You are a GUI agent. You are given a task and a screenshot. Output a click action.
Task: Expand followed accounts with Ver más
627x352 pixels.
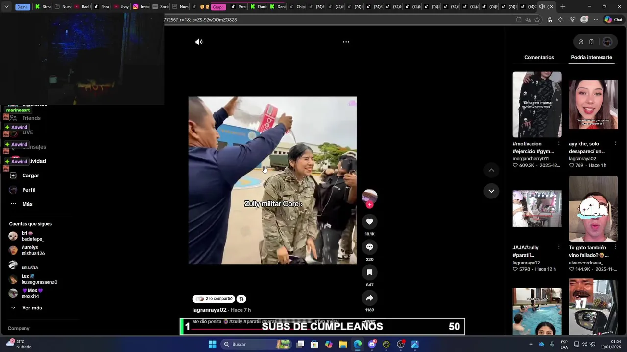(x=26, y=308)
